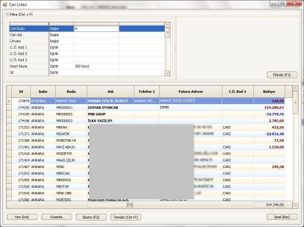Sort the list by Bakiye column header

[269, 92]
